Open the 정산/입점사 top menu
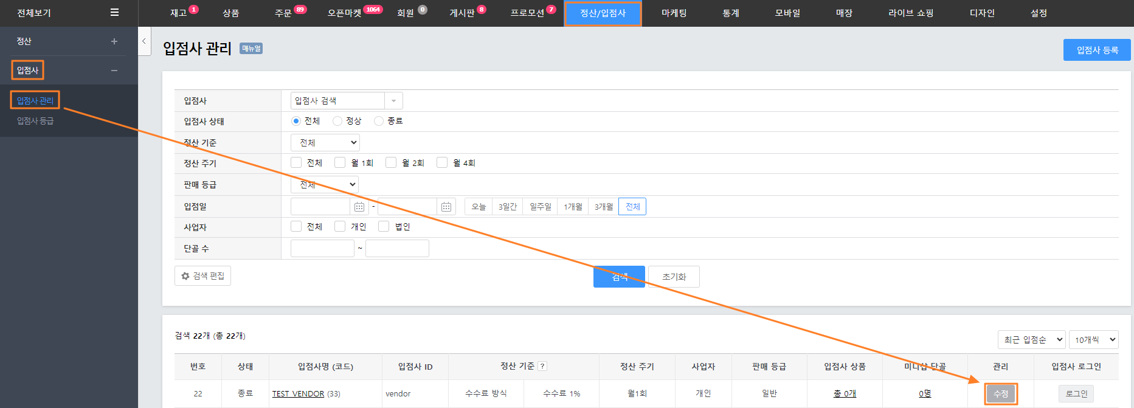Image resolution: width=1134 pixels, height=408 pixels. pos(603,13)
